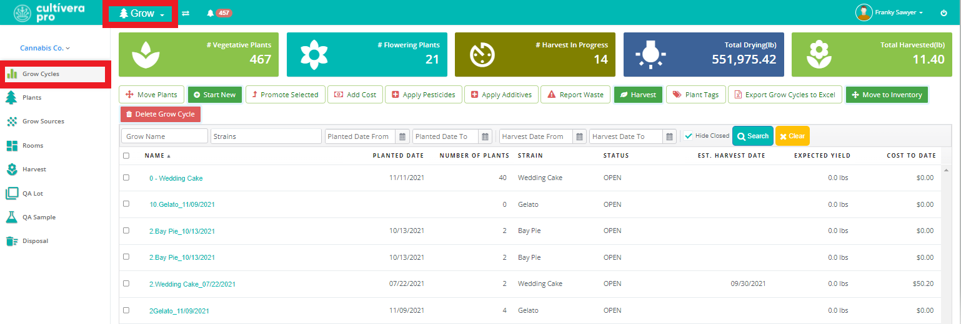This screenshot has width=961, height=324.
Task: Focus the Strains filter field
Action: pos(266,136)
